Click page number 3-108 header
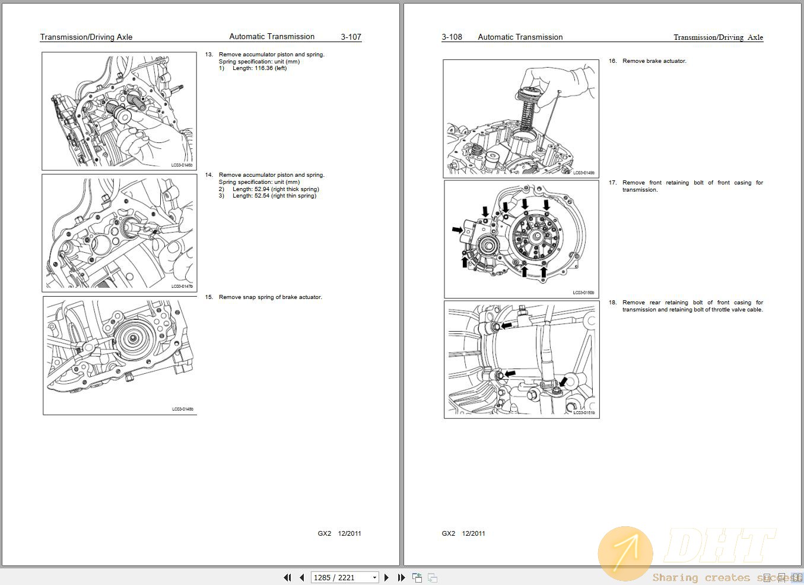804x585 pixels. (x=452, y=37)
